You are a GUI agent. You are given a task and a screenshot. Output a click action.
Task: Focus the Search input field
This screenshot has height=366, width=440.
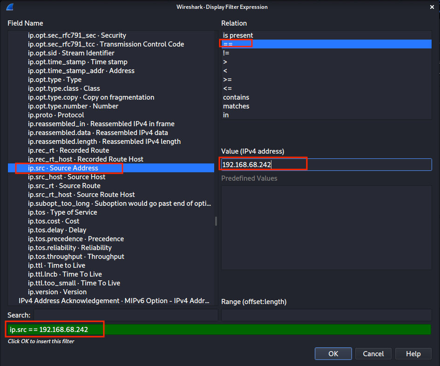click(x=126, y=315)
